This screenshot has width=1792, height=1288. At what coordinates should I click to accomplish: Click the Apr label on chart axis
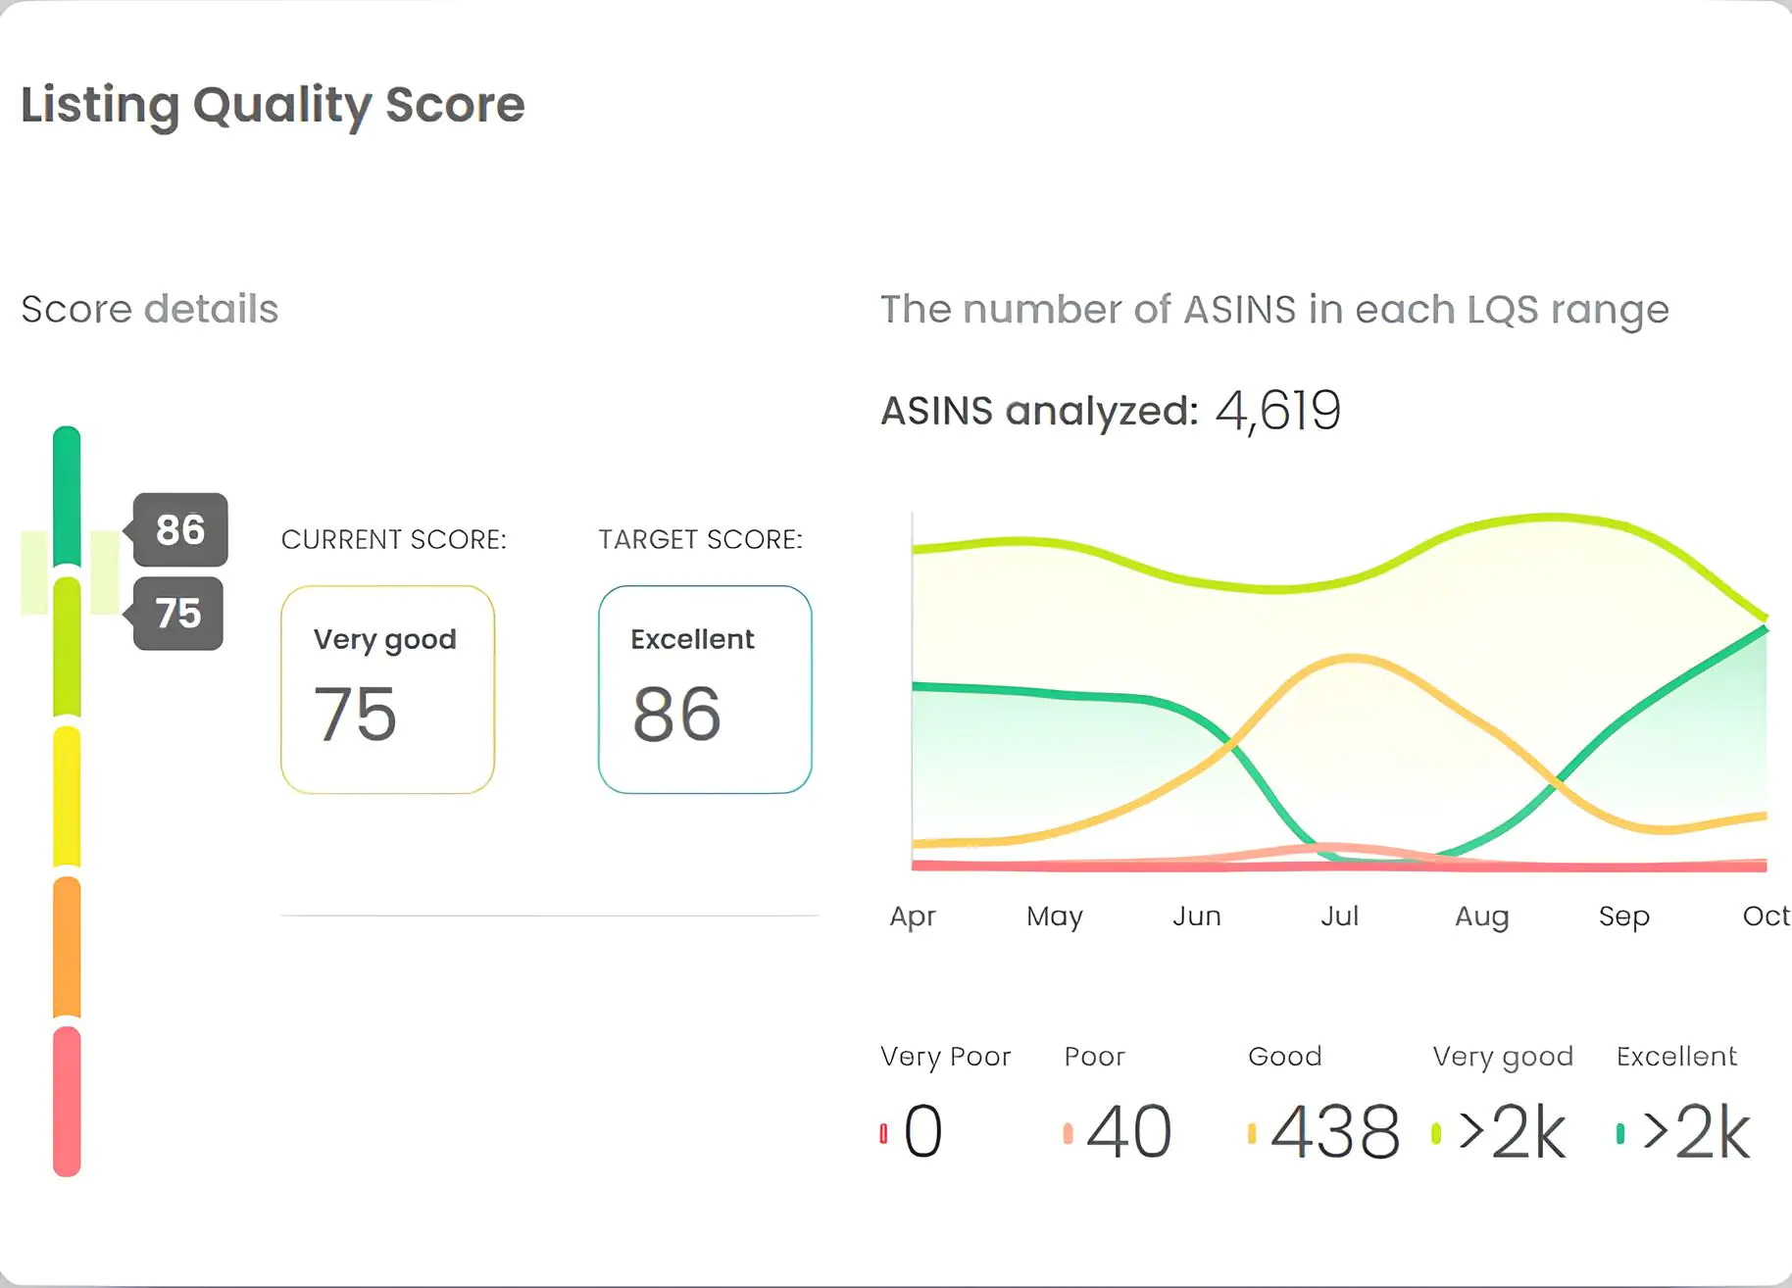[912, 916]
